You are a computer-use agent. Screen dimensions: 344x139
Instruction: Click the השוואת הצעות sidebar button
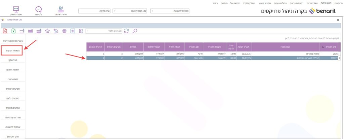pos(14,50)
